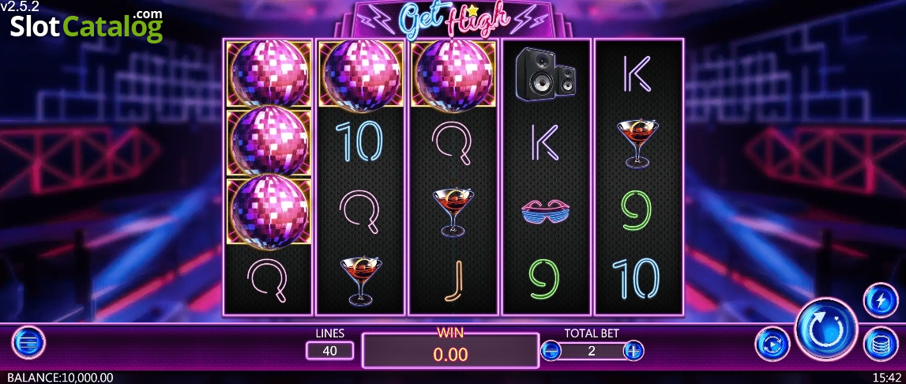This screenshot has height=384, width=906.
Task: Open the coin stack bet settings
Action: [881, 344]
